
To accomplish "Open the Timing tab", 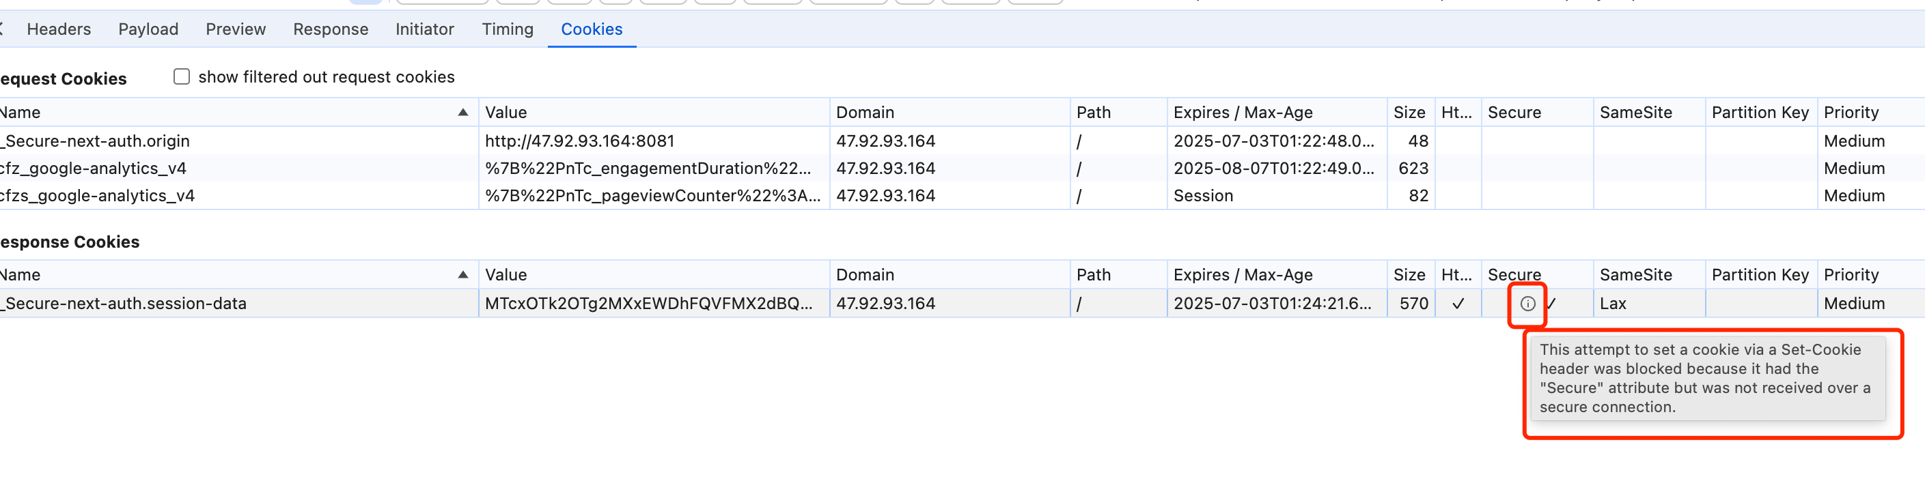I will click(508, 29).
